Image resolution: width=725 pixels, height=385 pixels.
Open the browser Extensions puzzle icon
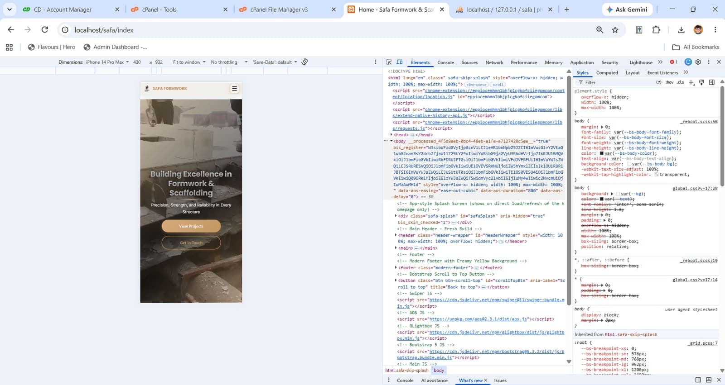[656, 30]
